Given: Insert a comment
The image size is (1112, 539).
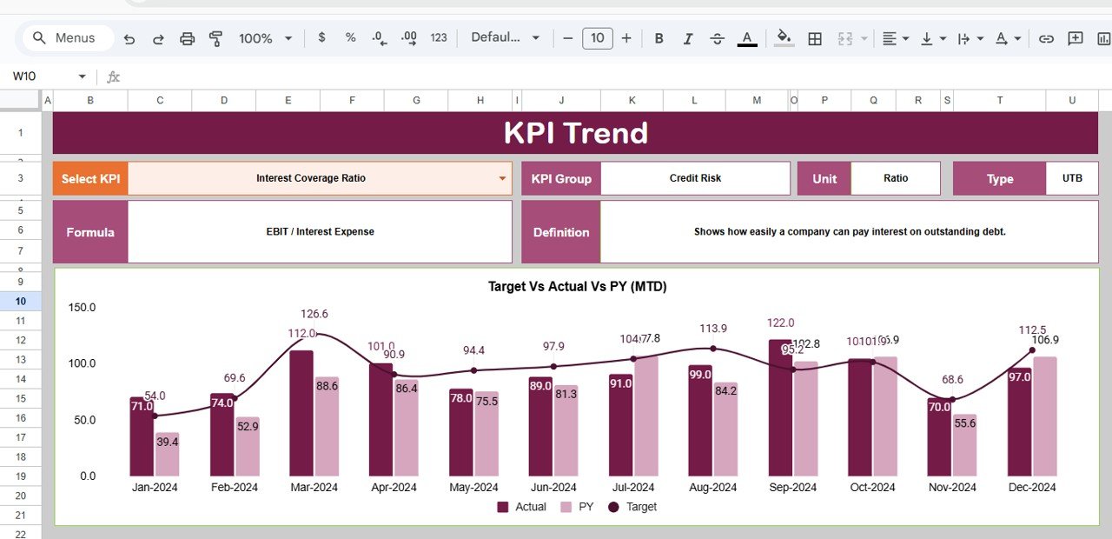Looking at the screenshot, I should pyautogui.click(x=1075, y=38).
